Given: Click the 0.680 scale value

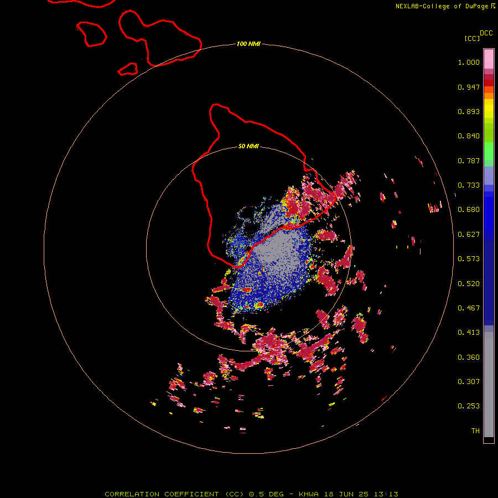Looking at the screenshot, I should pos(469,210).
